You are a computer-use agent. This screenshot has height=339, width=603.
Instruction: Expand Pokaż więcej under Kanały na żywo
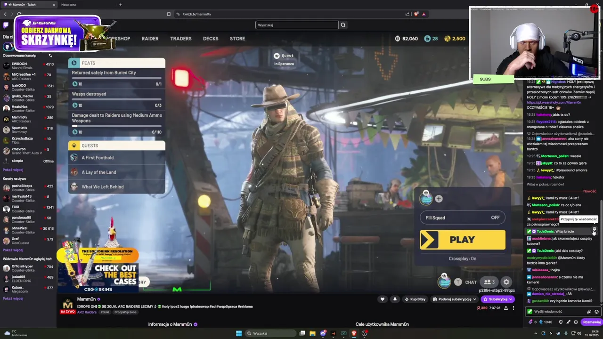(x=13, y=250)
